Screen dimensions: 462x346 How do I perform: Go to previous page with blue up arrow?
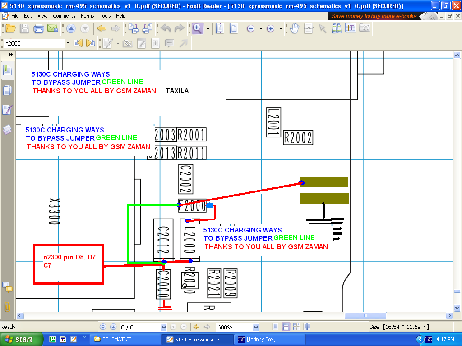[x=71, y=28]
